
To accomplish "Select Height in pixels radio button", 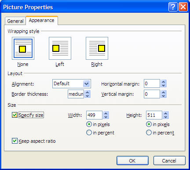I will [x=149, y=124].
